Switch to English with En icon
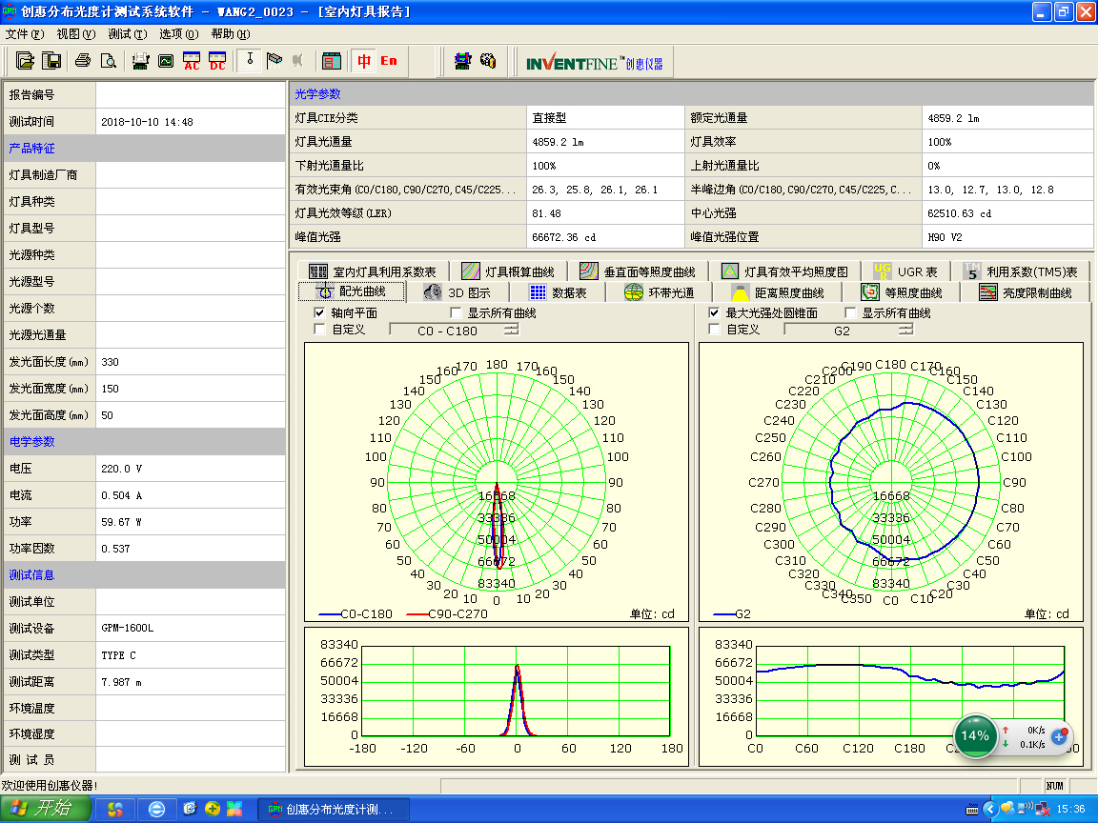Screen dimensions: 1098x823 pos(389,61)
